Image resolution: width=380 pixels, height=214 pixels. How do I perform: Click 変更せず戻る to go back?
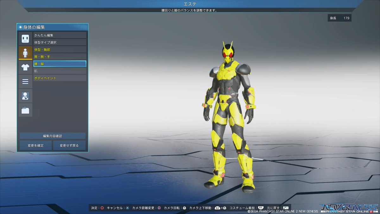69,146
